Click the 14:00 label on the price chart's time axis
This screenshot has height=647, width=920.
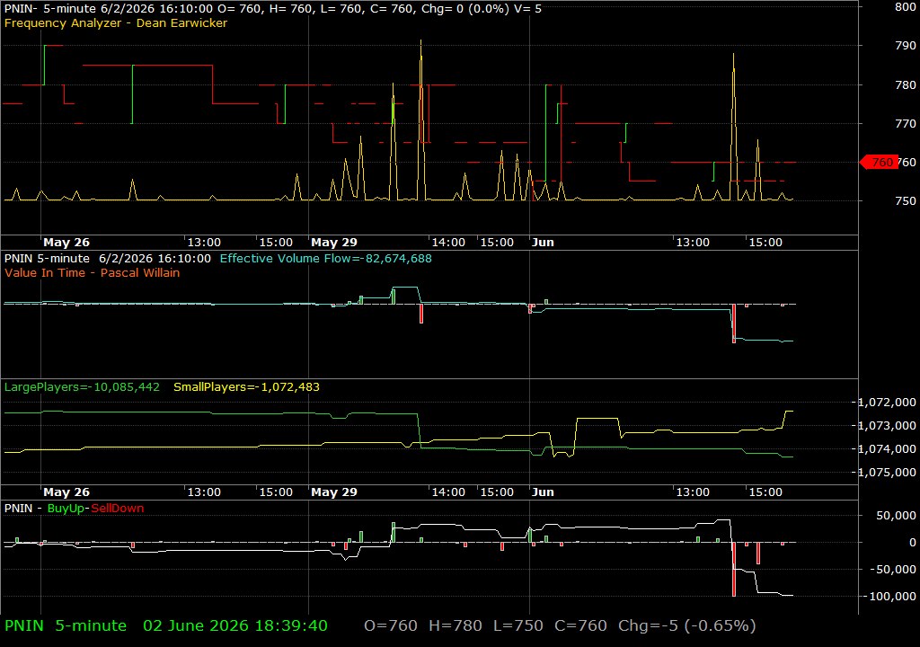448,242
